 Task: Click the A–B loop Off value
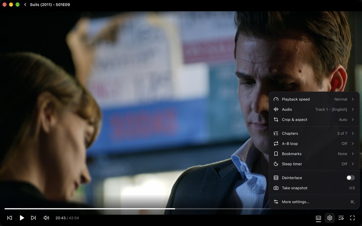point(344,144)
